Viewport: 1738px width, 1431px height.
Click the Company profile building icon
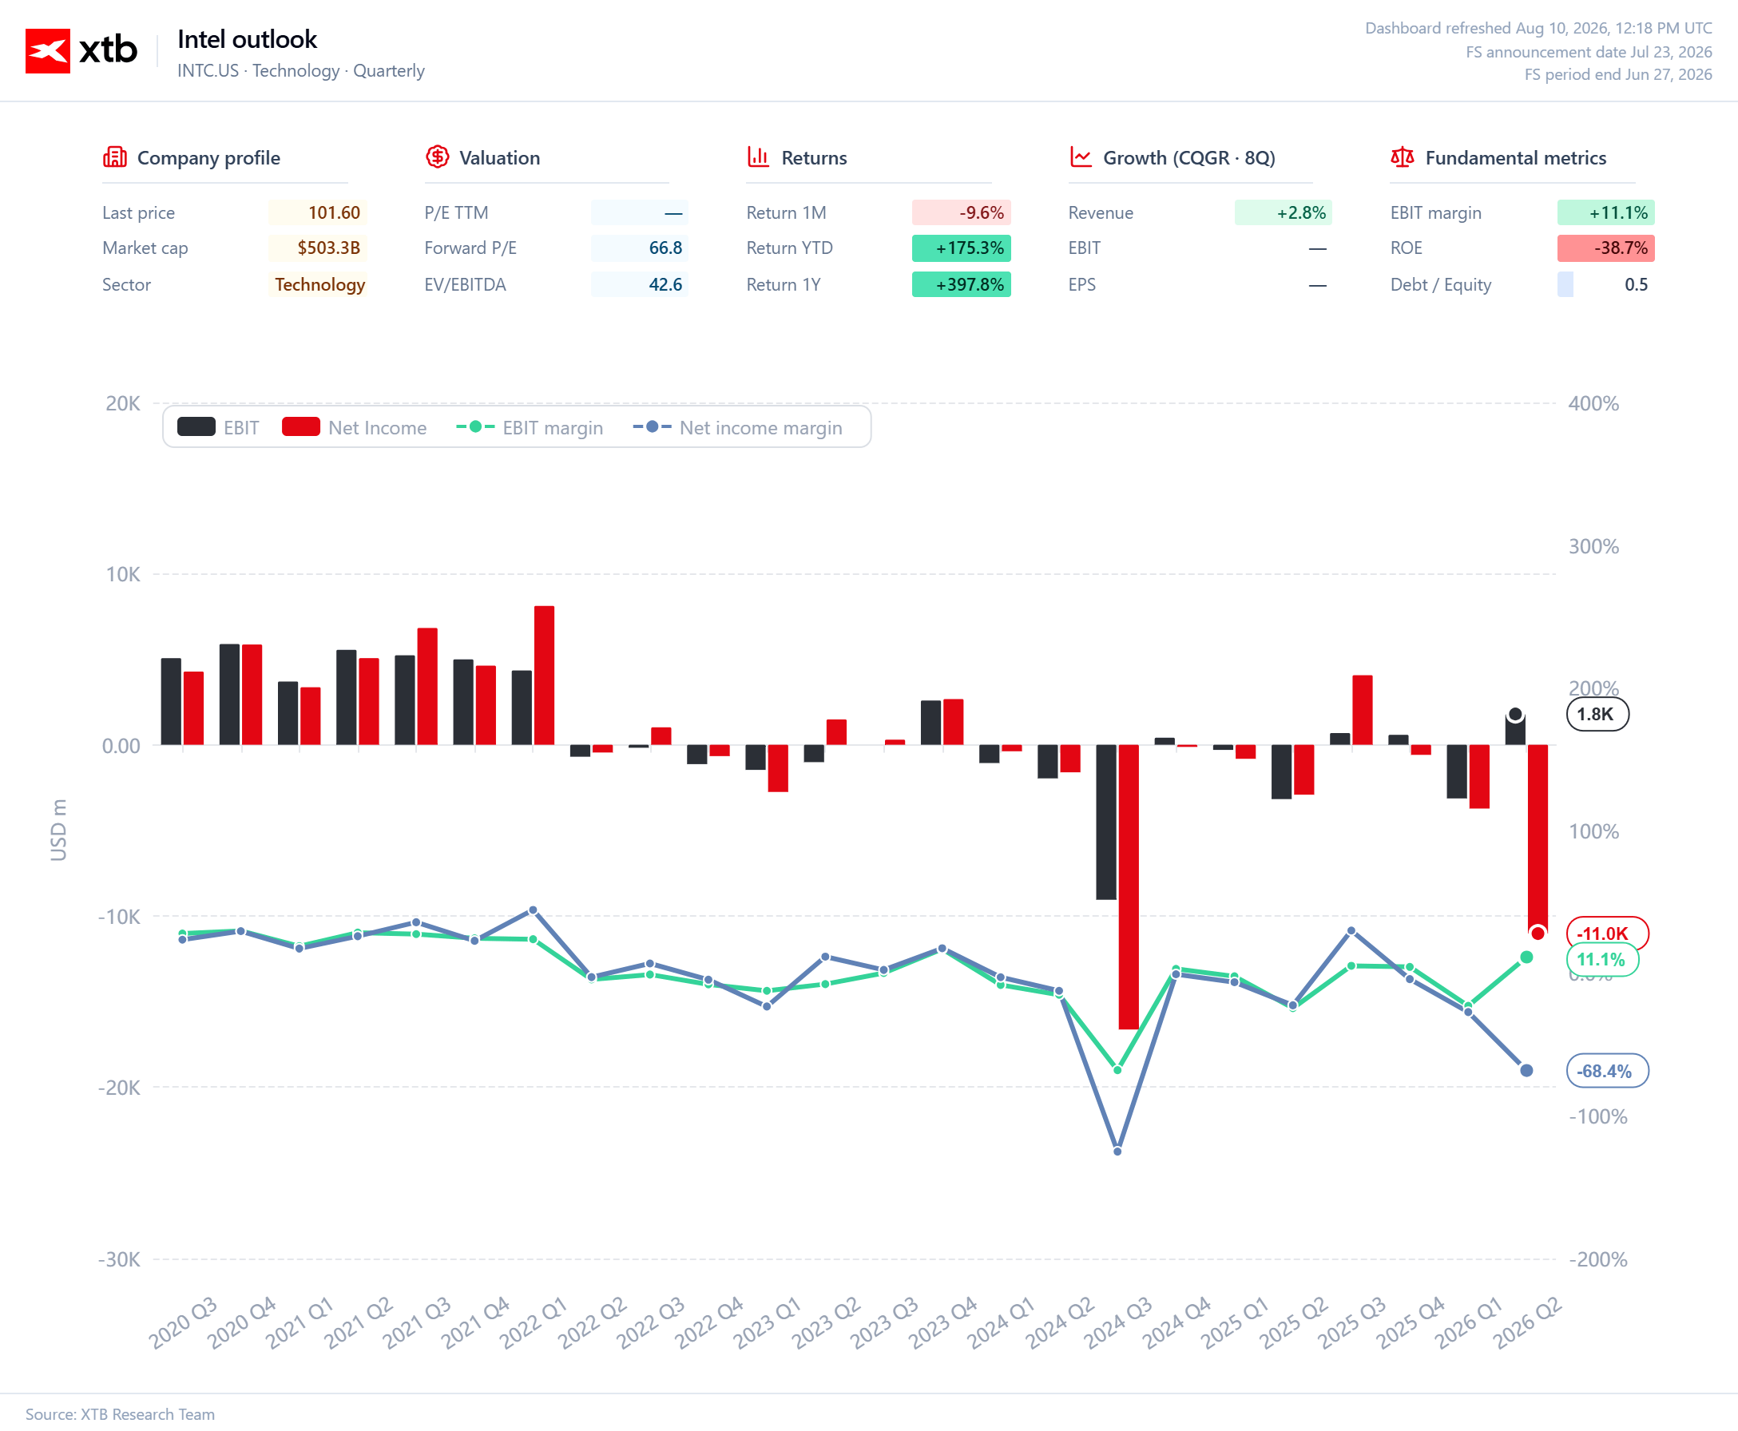tap(114, 157)
